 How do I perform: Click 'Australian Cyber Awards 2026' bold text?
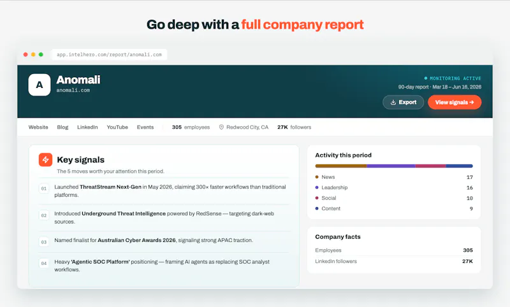137,240
